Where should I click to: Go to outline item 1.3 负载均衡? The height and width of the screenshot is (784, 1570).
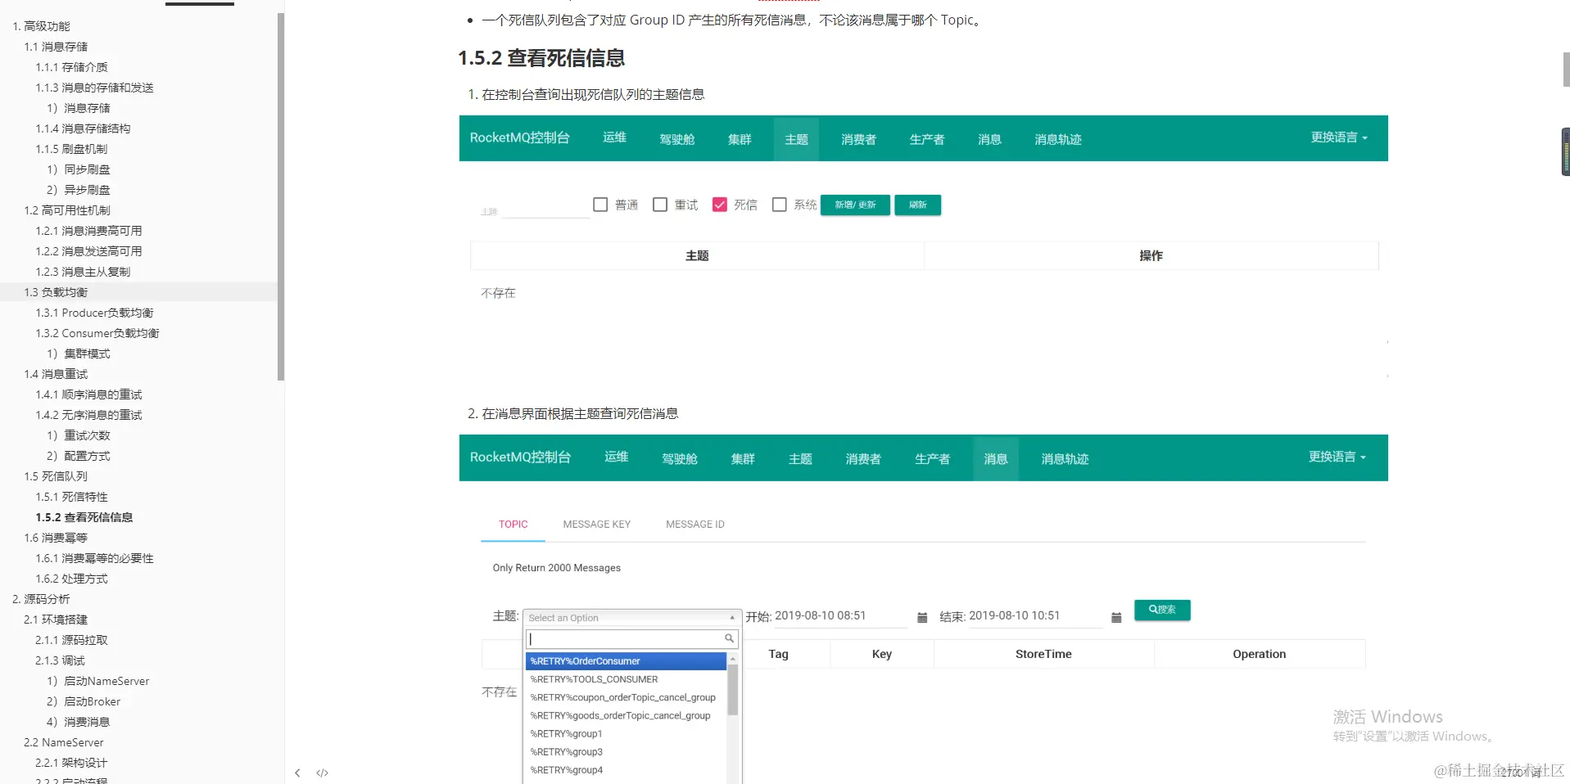(x=56, y=292)
